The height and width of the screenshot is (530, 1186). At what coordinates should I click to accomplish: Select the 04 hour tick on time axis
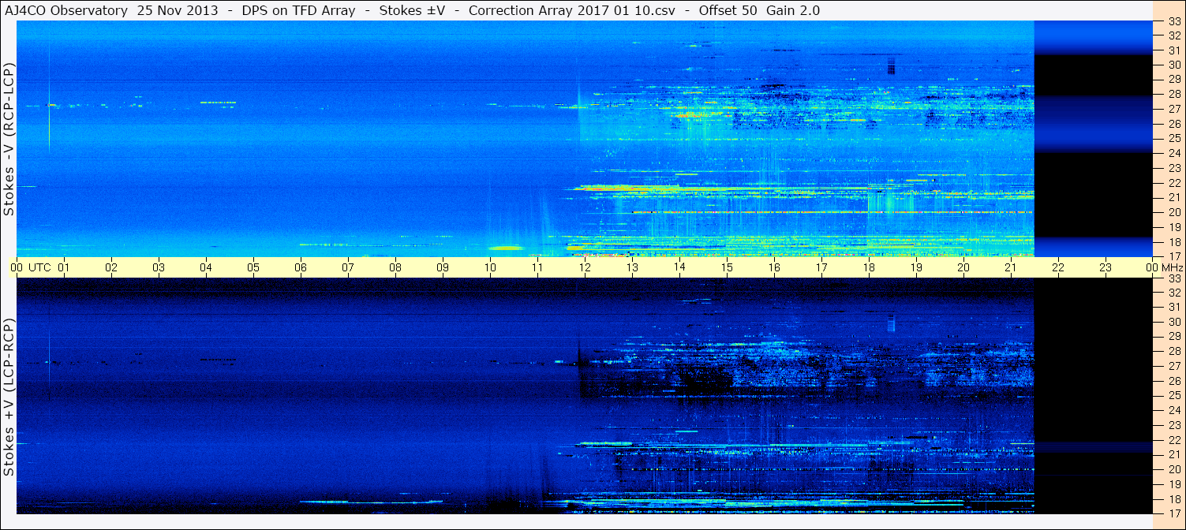pyautogui.click(x=206, y=267)
